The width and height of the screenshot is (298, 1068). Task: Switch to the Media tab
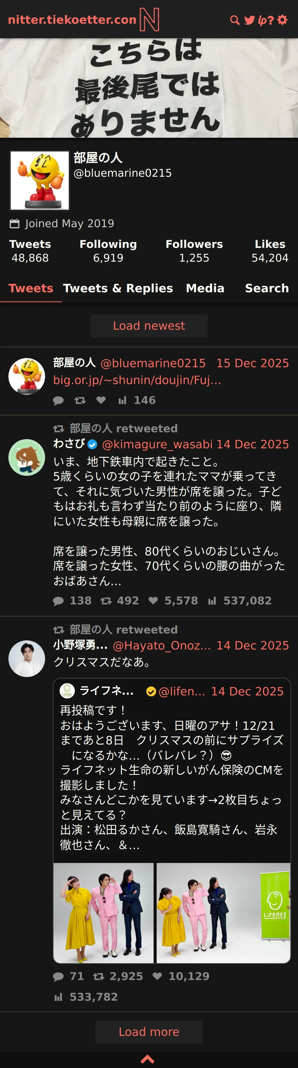coord(205,288)
